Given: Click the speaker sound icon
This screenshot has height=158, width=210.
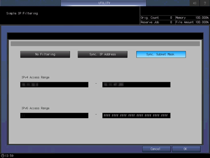Looking at the screenshot, I should point(195,3).
